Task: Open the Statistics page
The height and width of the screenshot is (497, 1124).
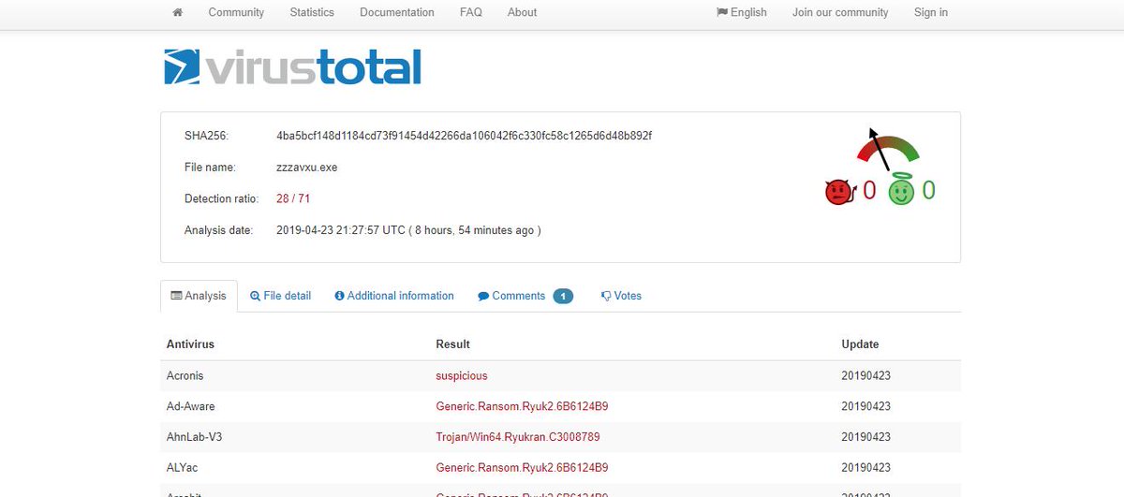Action: click(x=312, y=12)
